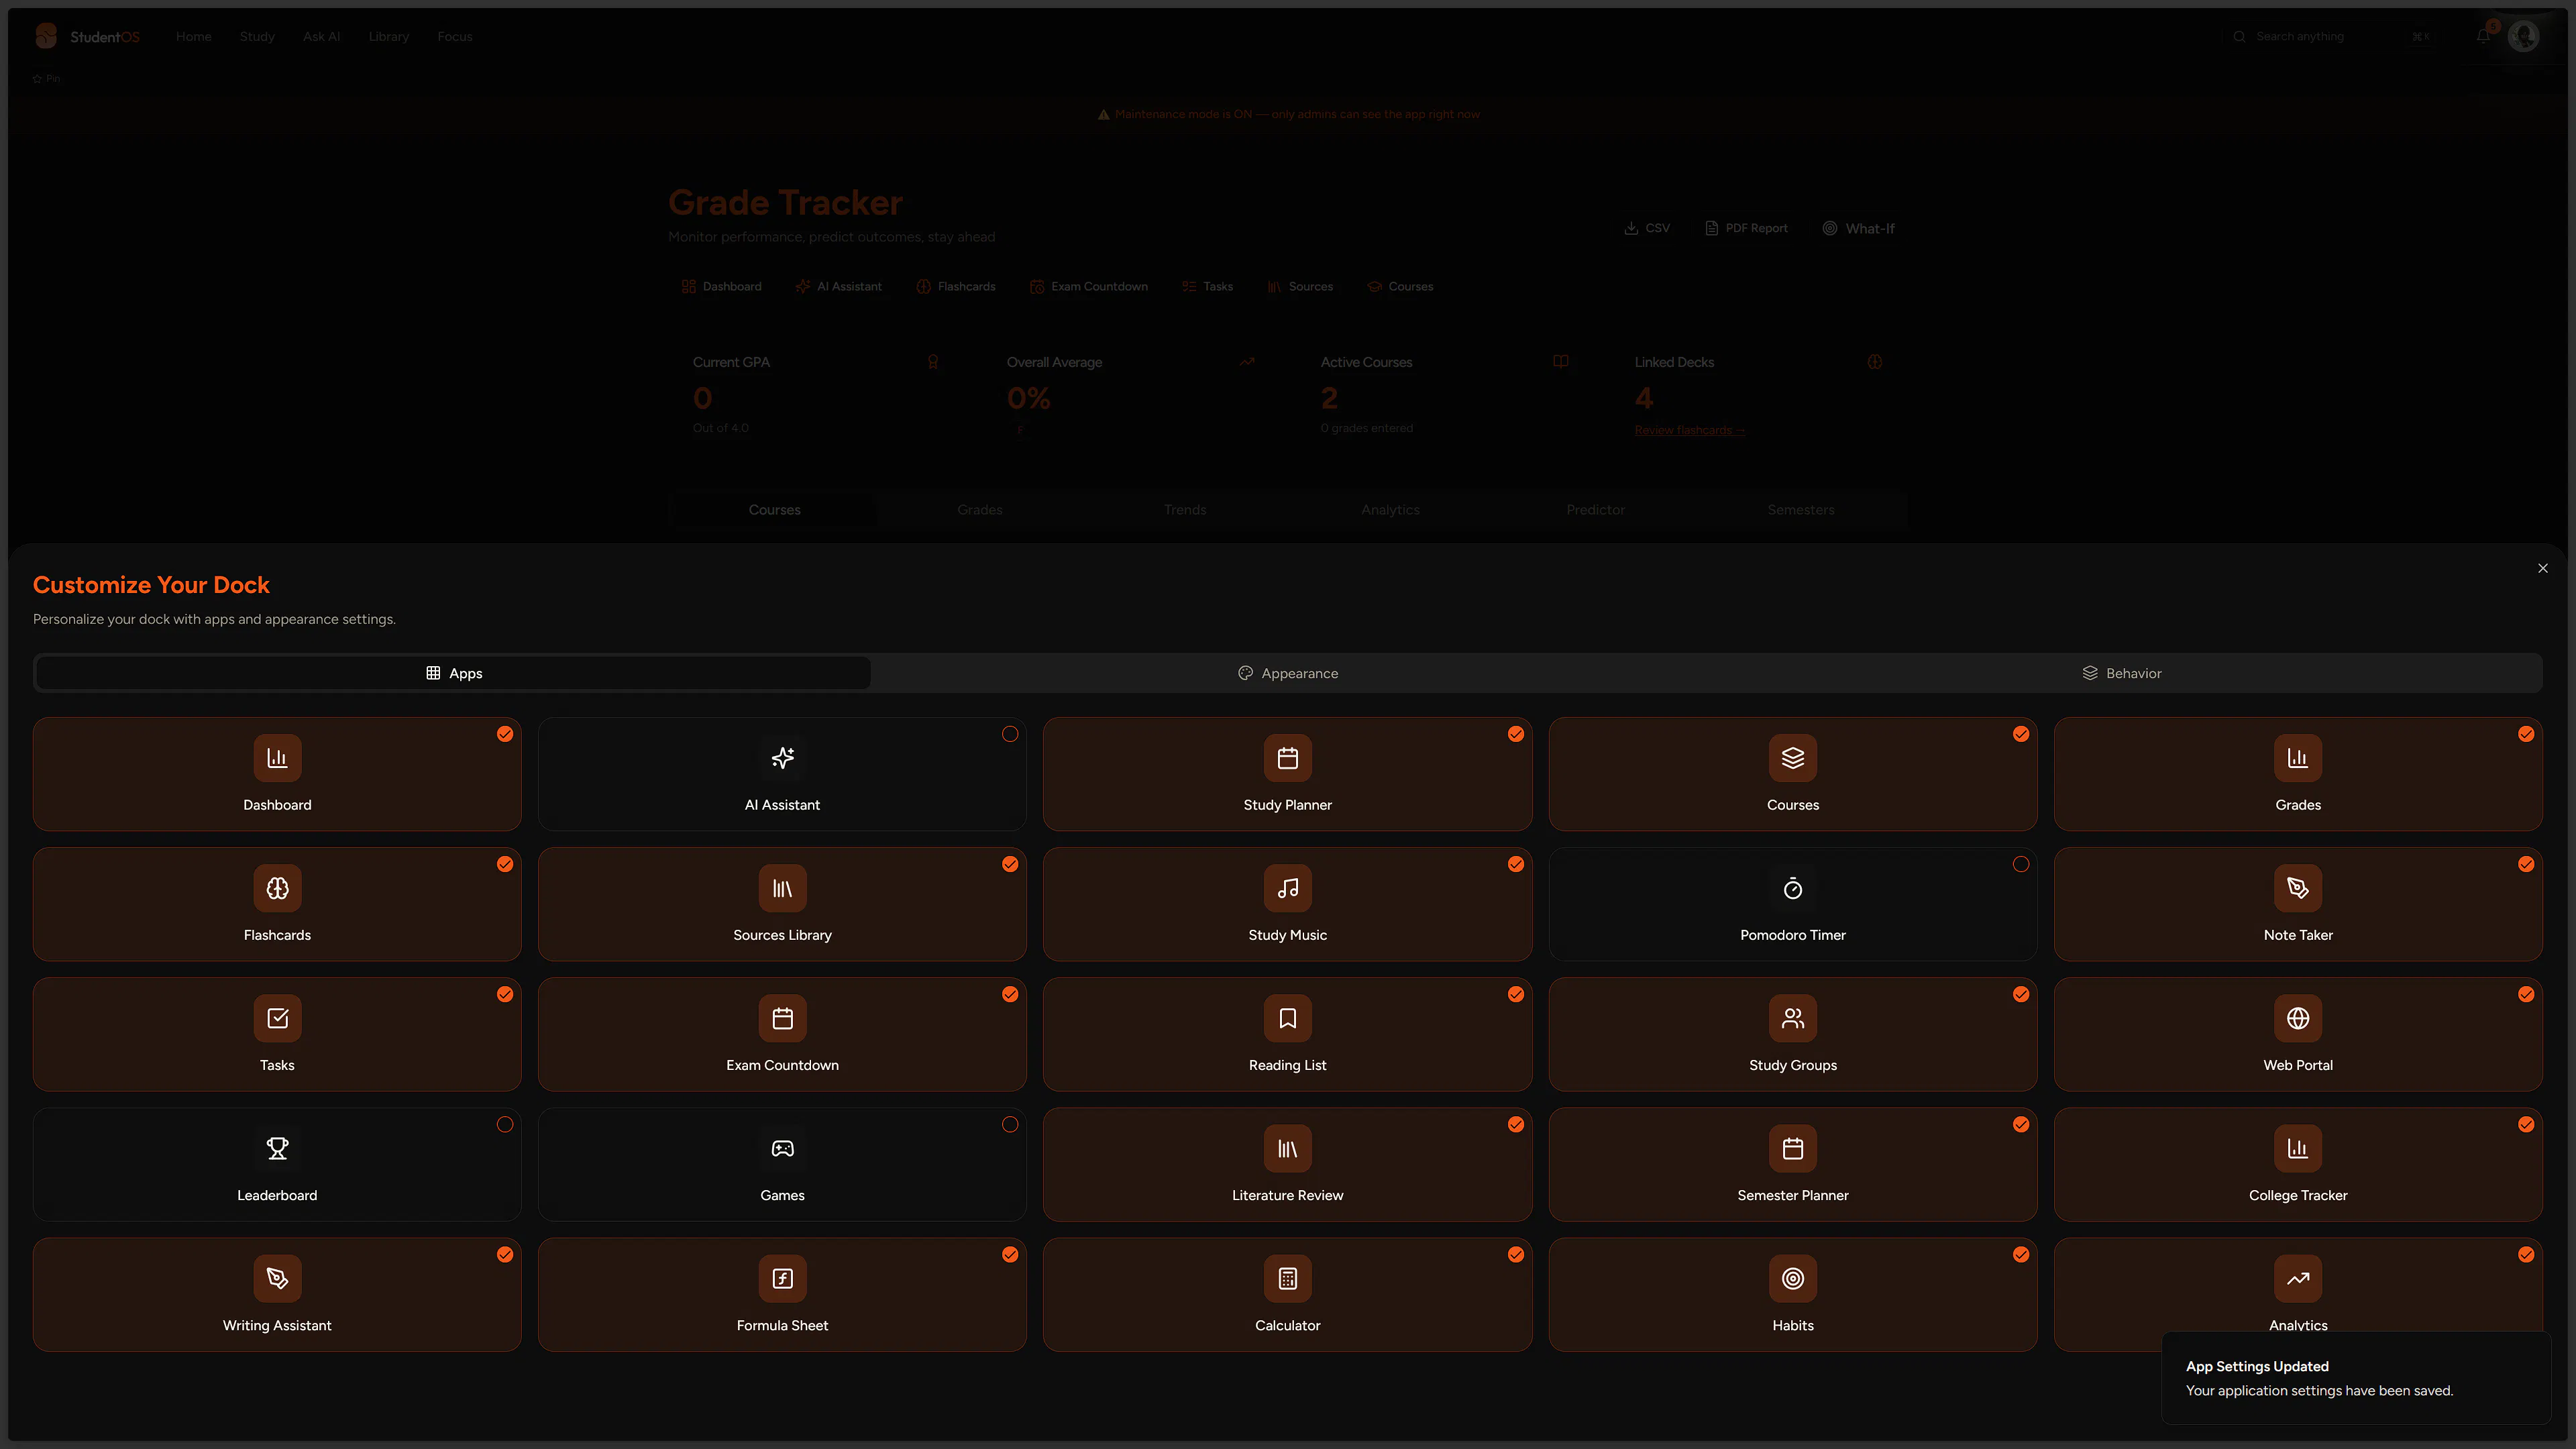Uncheck the College Tracker app checkmark
This screenshot has width=2576, height=1449.
click(x=2526, y=1124)
